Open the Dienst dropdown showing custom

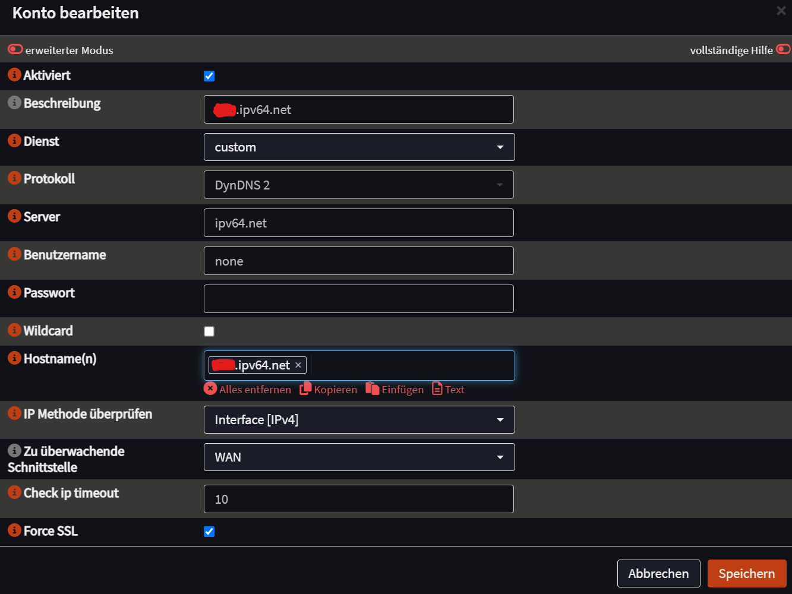359,147
